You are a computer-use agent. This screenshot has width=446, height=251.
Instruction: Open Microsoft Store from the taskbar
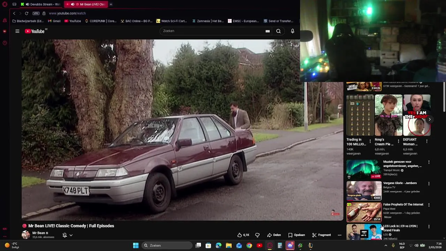208,245
